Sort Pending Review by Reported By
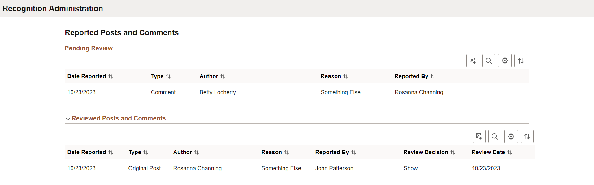 pyautogui.click(x=415, y=76)
